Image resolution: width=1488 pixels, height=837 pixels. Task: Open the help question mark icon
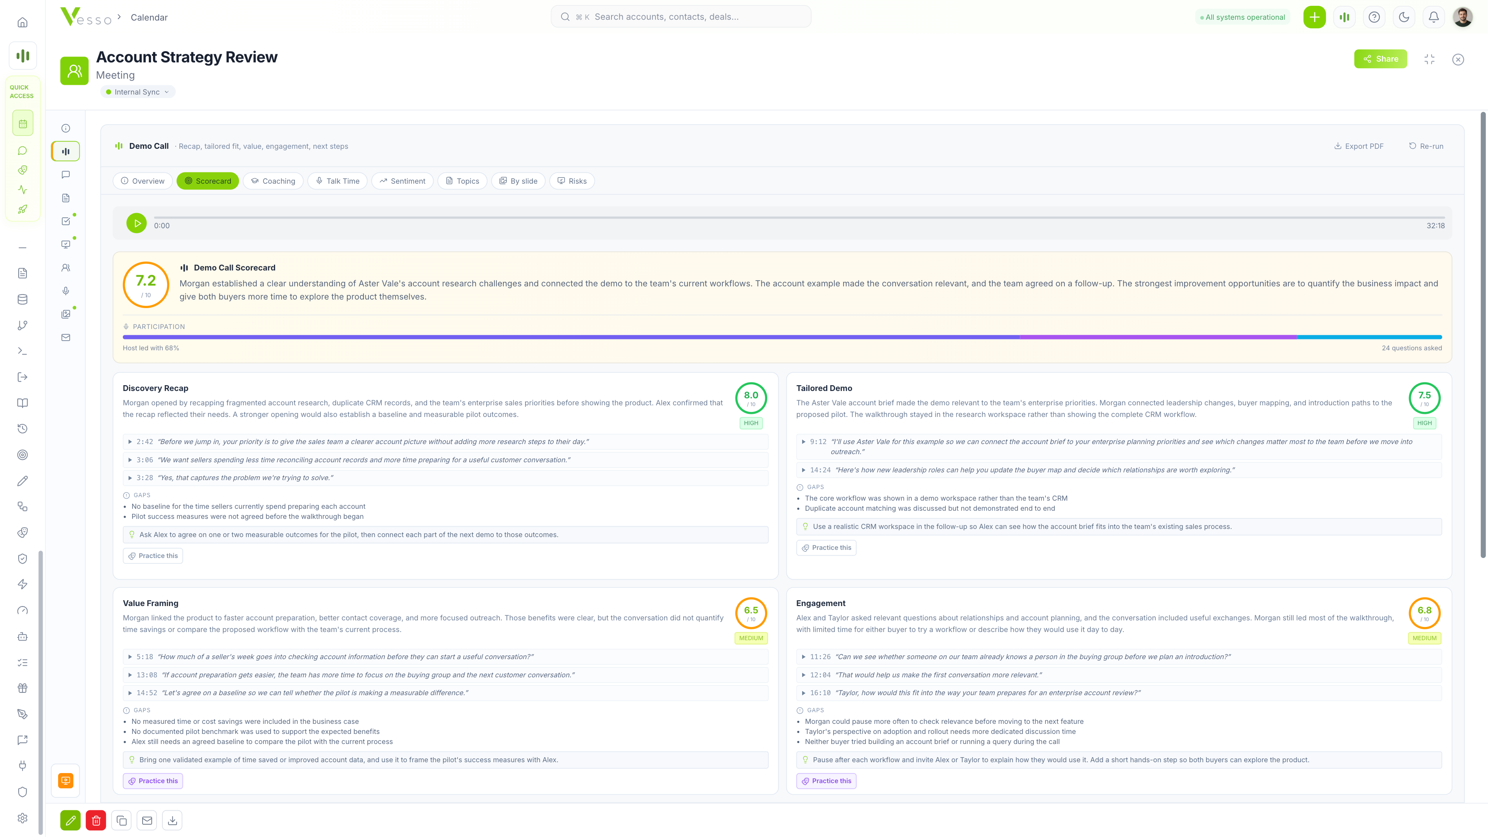1374,17
